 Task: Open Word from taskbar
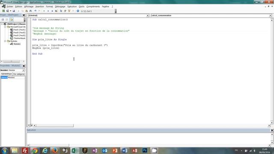click(125, 151)
